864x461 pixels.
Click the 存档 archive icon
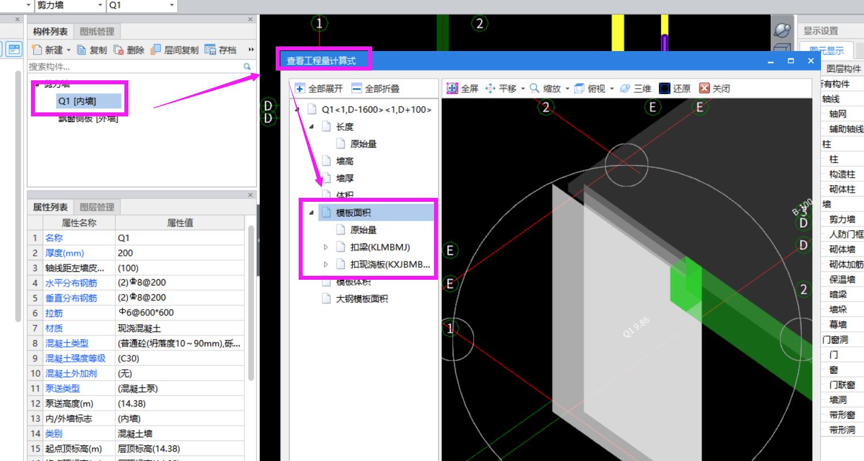[210, 50]
